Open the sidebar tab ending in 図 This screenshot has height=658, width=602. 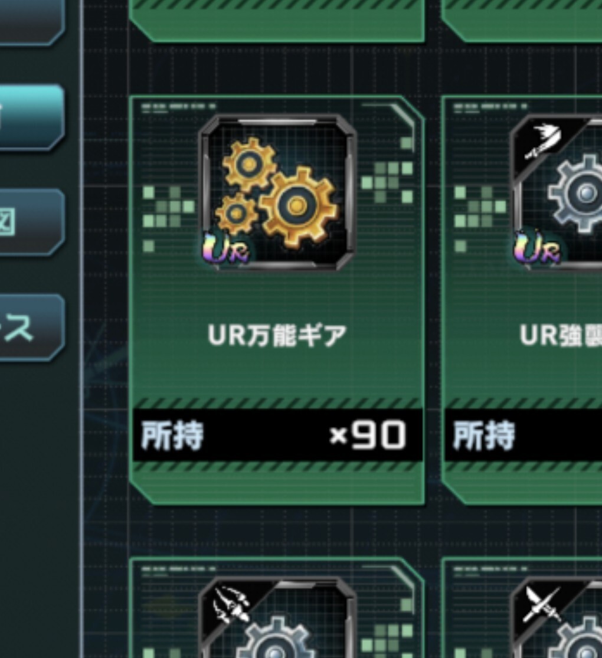click(x=32, y=222)
